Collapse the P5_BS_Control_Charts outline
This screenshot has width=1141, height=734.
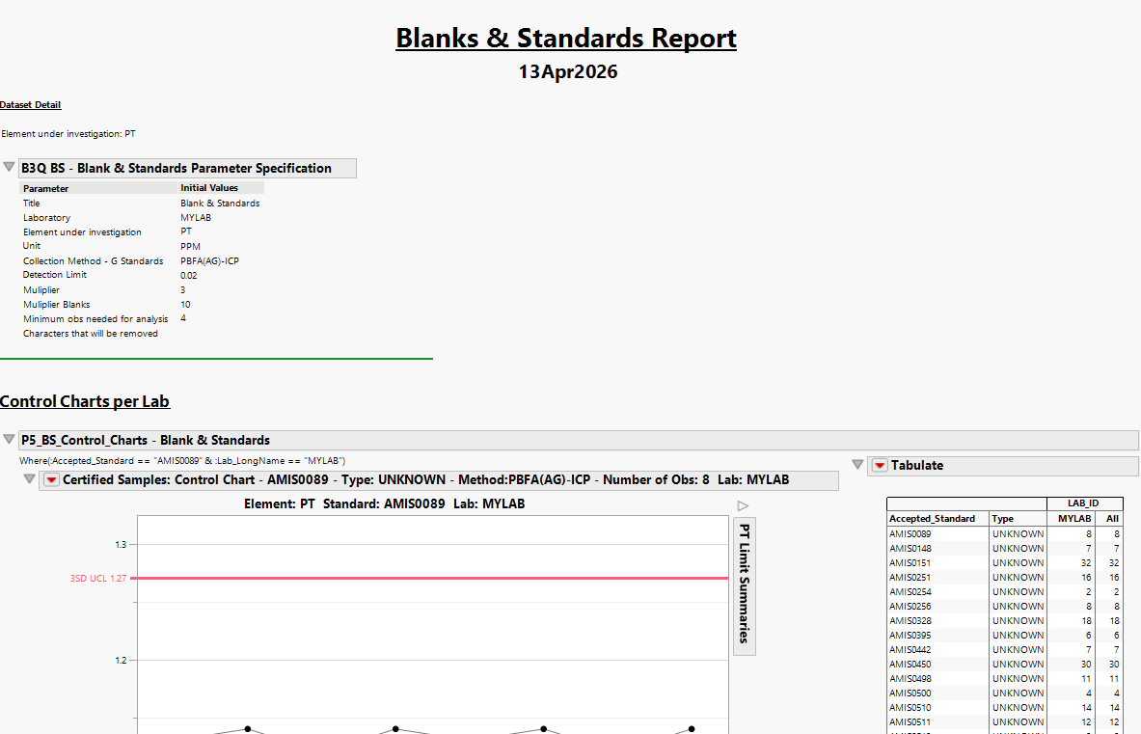click(x=9, y=439)
